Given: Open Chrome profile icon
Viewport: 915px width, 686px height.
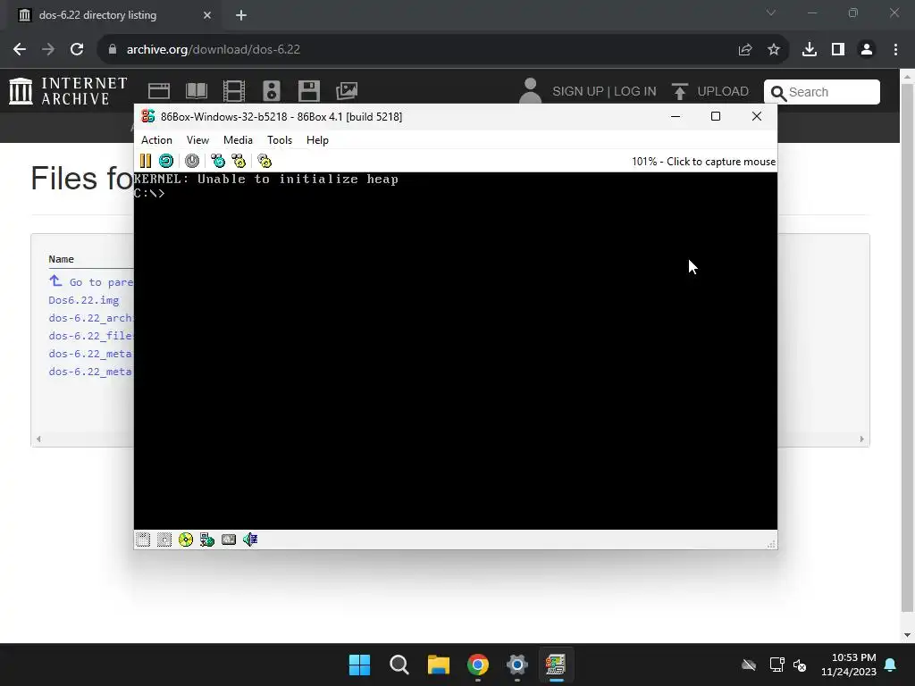Looking at the screenshot, I should pos(867,50).
